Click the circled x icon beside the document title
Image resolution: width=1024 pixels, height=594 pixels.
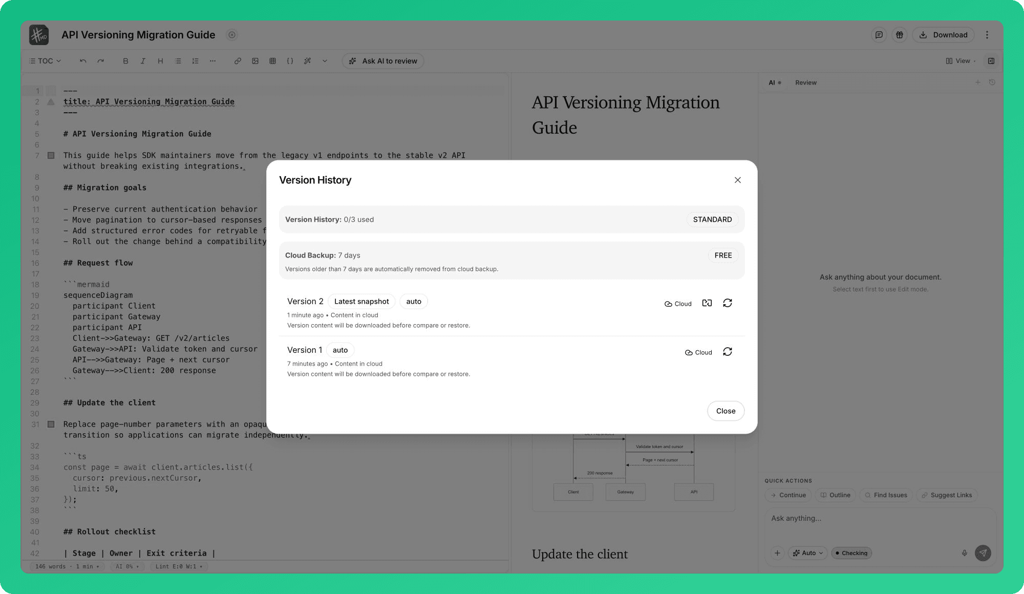pyautogui.click(x=232, y=35)
